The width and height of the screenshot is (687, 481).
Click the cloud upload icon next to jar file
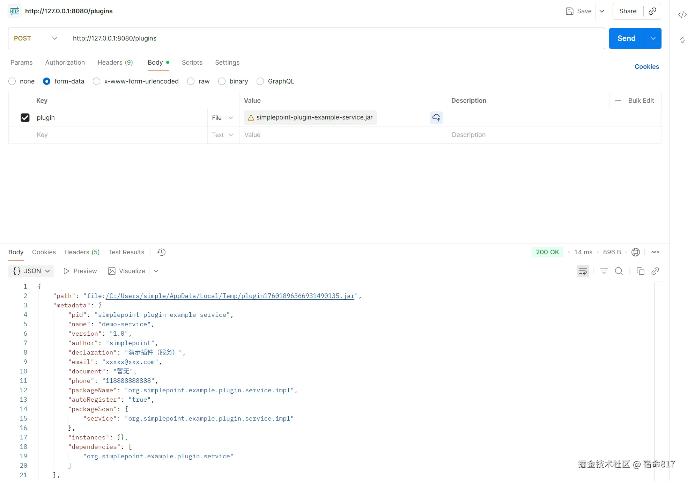click(436, 118)
